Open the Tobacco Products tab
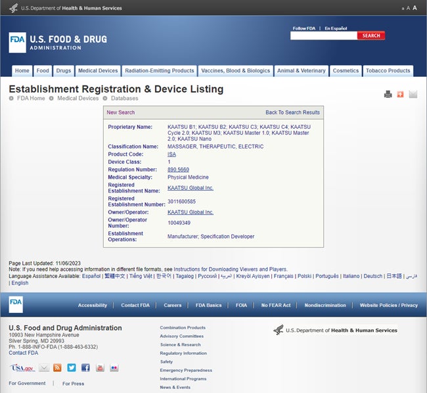Image resolution: width=427 pixels, height=393 pixels. click(388, 71)
